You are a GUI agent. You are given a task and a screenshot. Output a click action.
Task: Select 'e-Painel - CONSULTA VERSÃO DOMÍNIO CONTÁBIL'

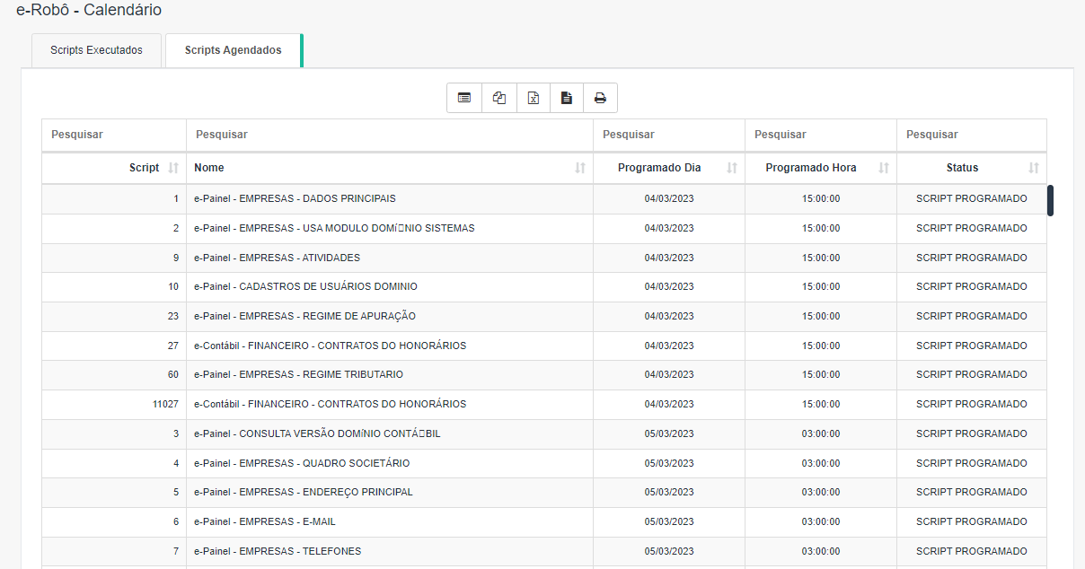click(317, 433)
